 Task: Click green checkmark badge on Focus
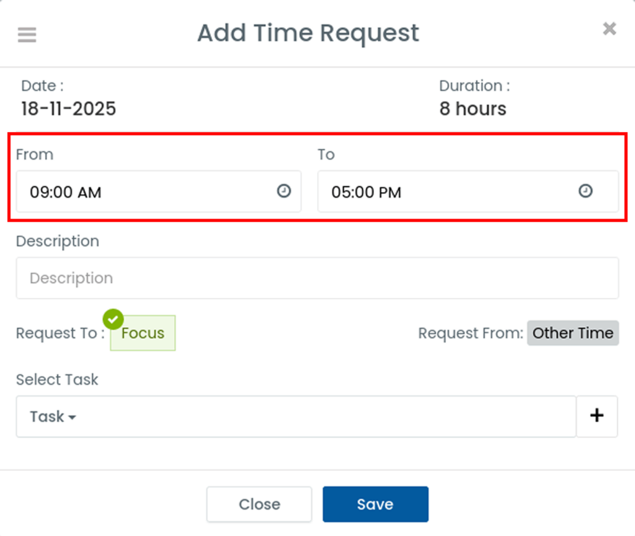113,319
